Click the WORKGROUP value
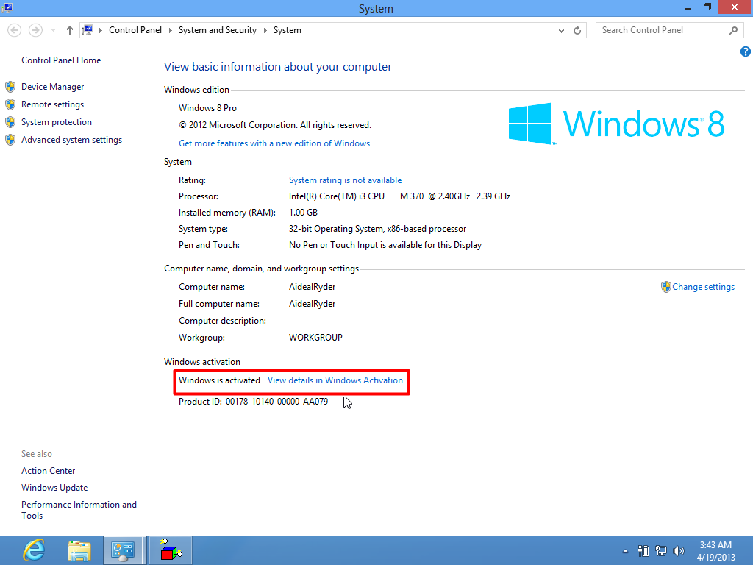The height and width of the screenshot is (565, 753). tap(315, 337)
